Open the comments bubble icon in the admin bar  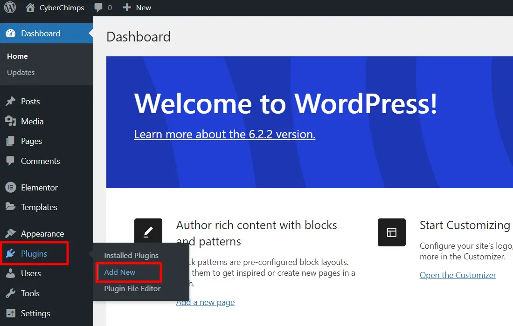[98, 7]
